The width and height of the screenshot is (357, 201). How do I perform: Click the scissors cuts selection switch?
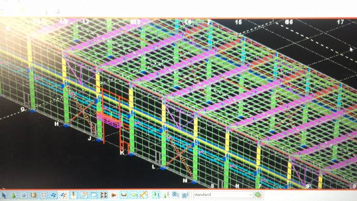(x=84, y=195)
